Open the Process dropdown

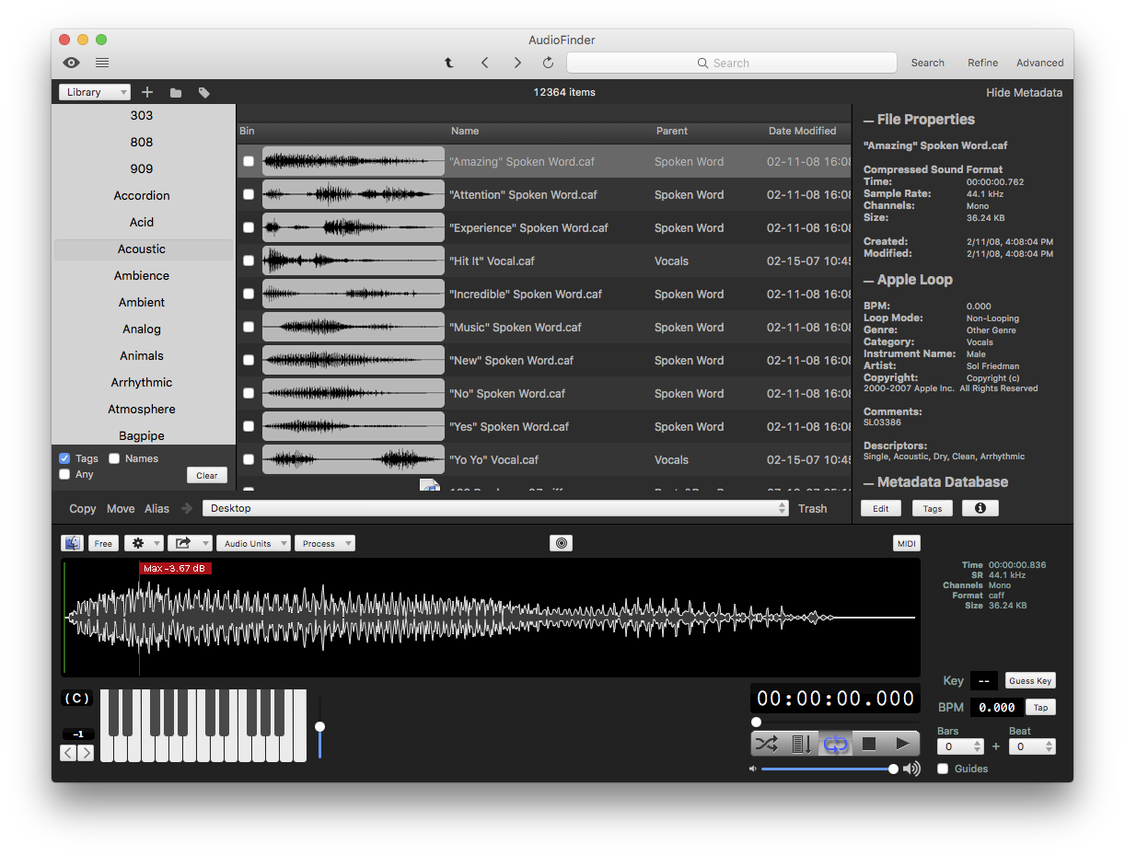[x=325, y=543]
